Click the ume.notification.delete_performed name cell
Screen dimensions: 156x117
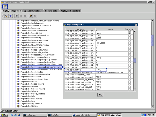80,89
